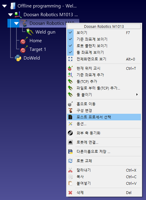This screenshot has height=200, width=146.
Task: Click the 기준 좌표계 추가 frame icon
Action: pos(70,75)
